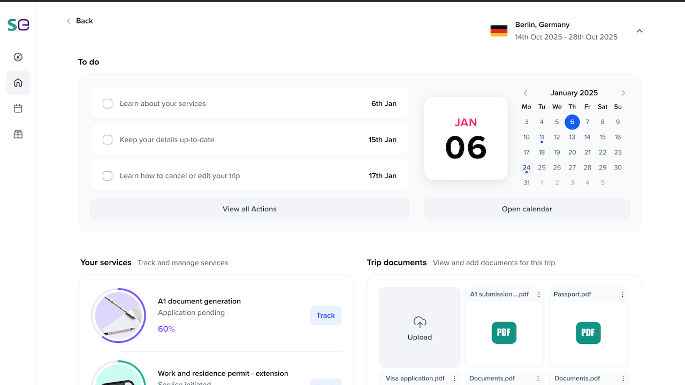Click the 'A1 document generation' title

(x=199, y=301)
